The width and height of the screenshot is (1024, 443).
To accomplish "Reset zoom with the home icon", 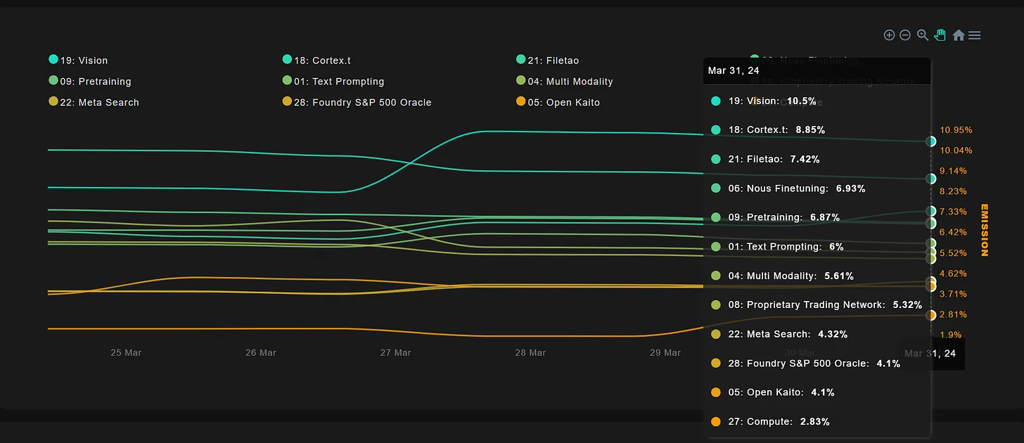I will pyautogui.click(x=958, y=35).
